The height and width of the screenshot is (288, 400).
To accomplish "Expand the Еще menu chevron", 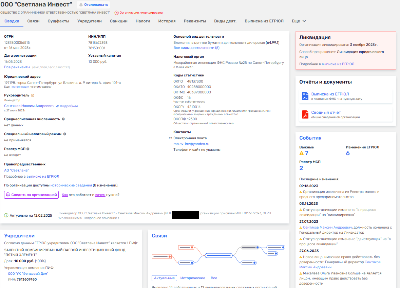I will pos(304,21).
